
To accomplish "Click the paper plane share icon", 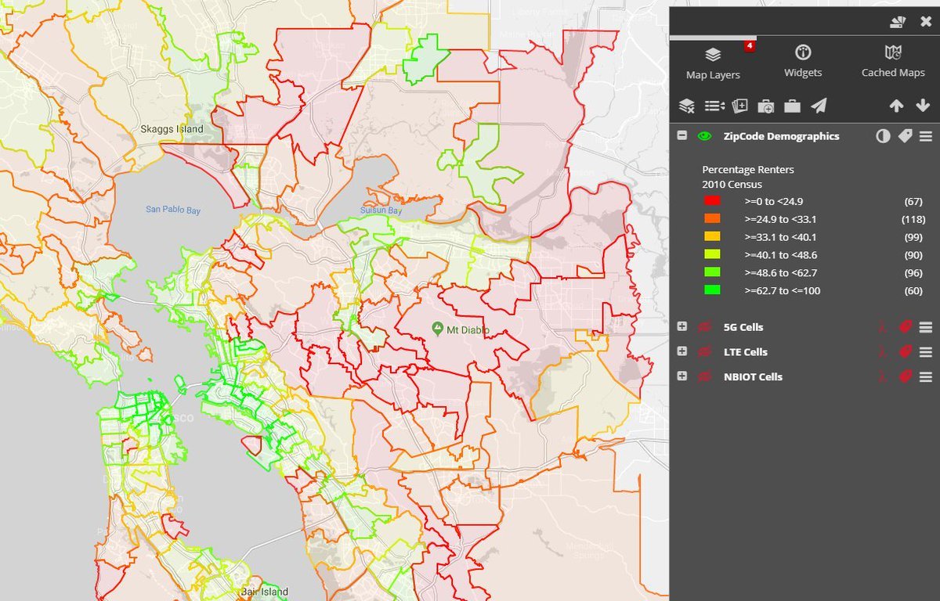I will tap(819, 106).
